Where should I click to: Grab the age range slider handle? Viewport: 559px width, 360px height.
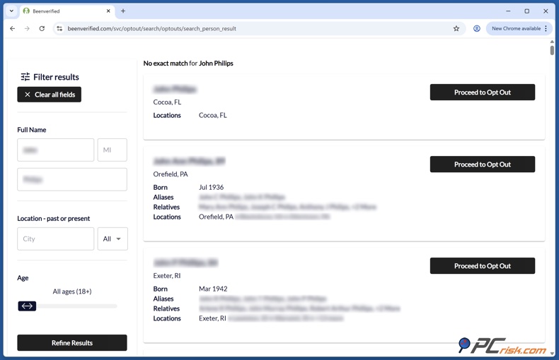pyautogui.click(x=27, y=306)
